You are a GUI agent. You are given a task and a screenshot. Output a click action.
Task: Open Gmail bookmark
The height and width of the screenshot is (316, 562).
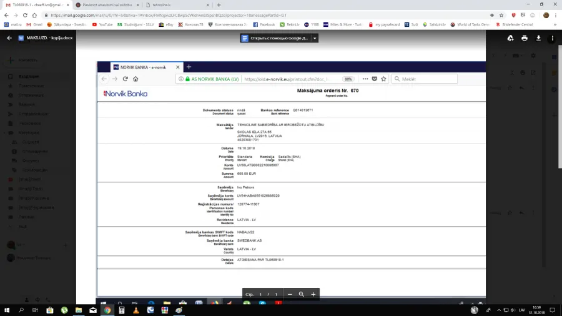tap(34, 25)
